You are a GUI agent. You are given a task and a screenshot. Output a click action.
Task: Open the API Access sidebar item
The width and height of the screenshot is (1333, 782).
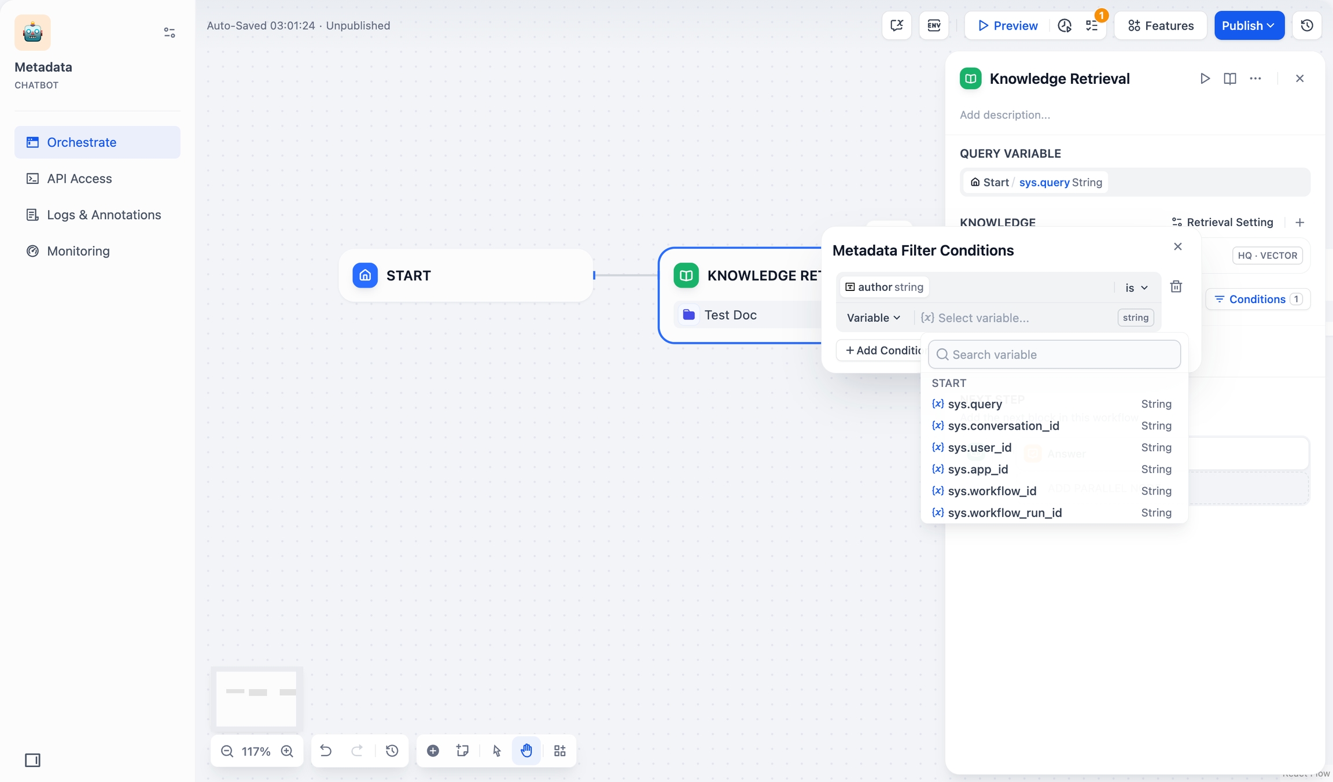(x=79, y=179)
